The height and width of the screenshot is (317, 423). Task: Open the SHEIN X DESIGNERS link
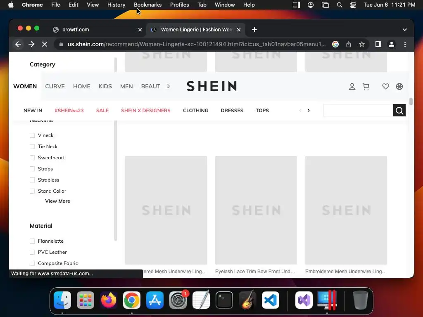click(146, 111)
